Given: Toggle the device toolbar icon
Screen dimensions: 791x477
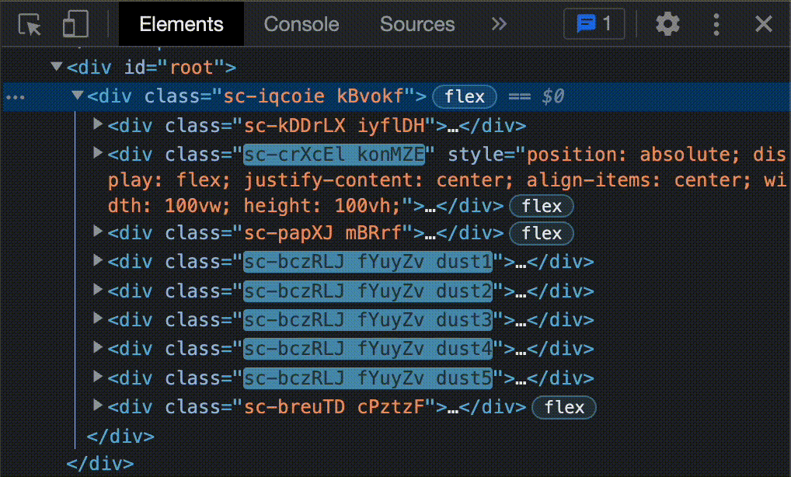Looking at the screenshot, I should [75, 24].
